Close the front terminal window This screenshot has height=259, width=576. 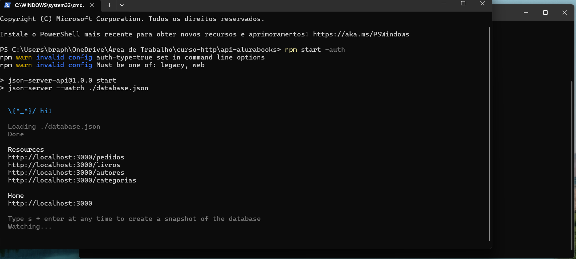(x=482, y=3)
